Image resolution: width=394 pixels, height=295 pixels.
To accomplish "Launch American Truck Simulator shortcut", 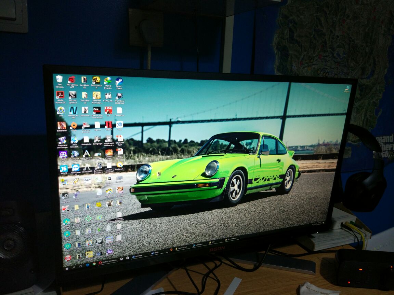I will 86,128.
